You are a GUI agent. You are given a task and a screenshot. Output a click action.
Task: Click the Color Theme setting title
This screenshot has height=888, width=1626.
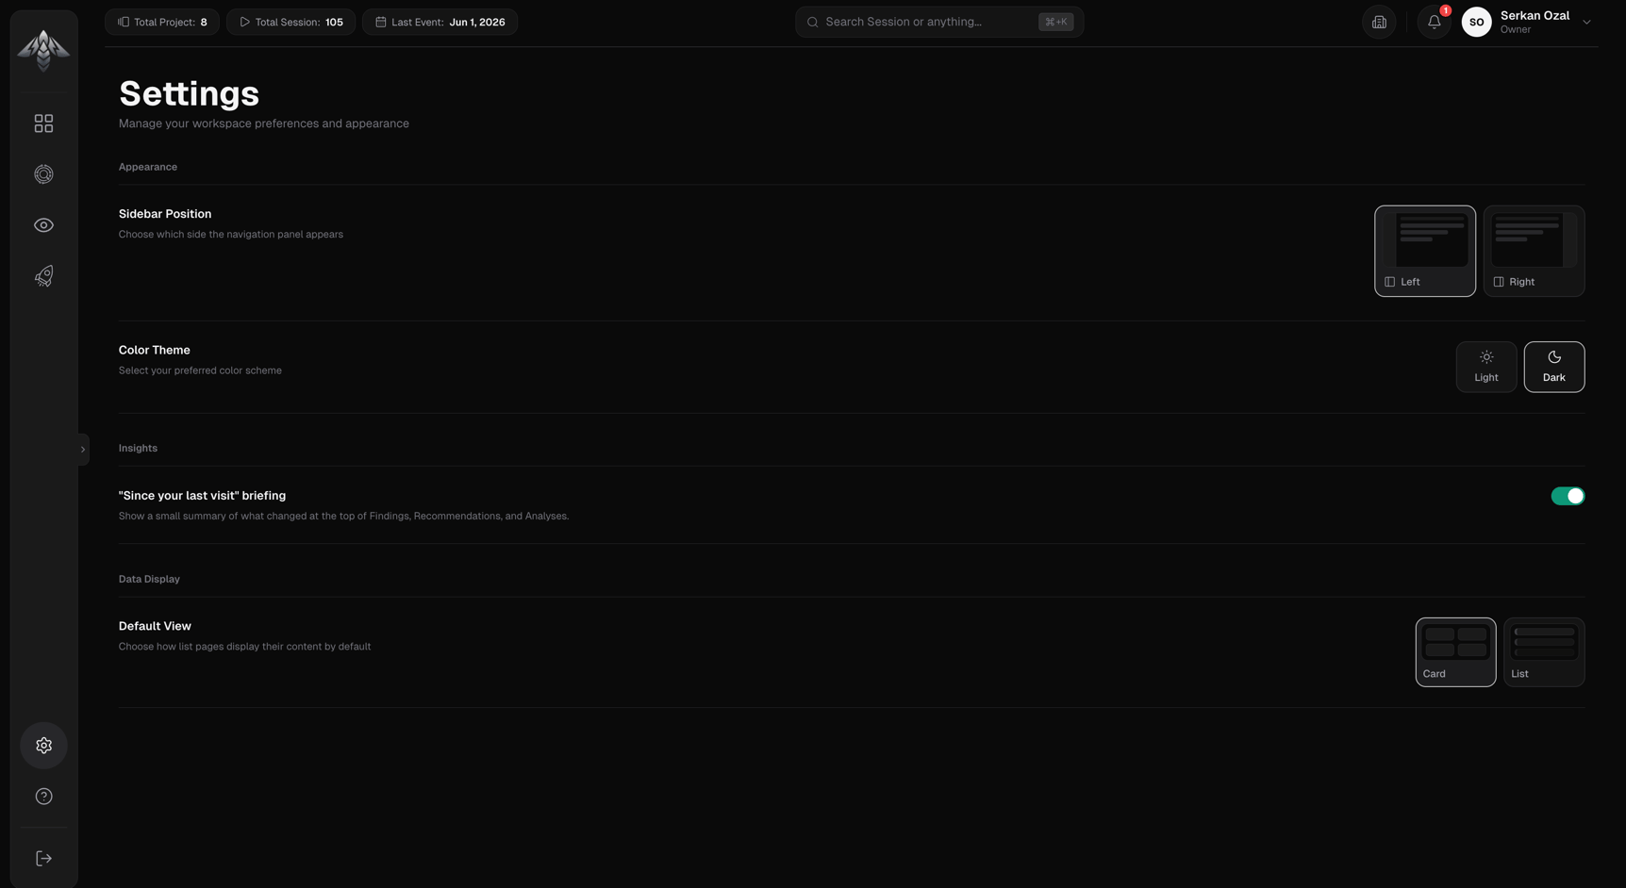155,350
